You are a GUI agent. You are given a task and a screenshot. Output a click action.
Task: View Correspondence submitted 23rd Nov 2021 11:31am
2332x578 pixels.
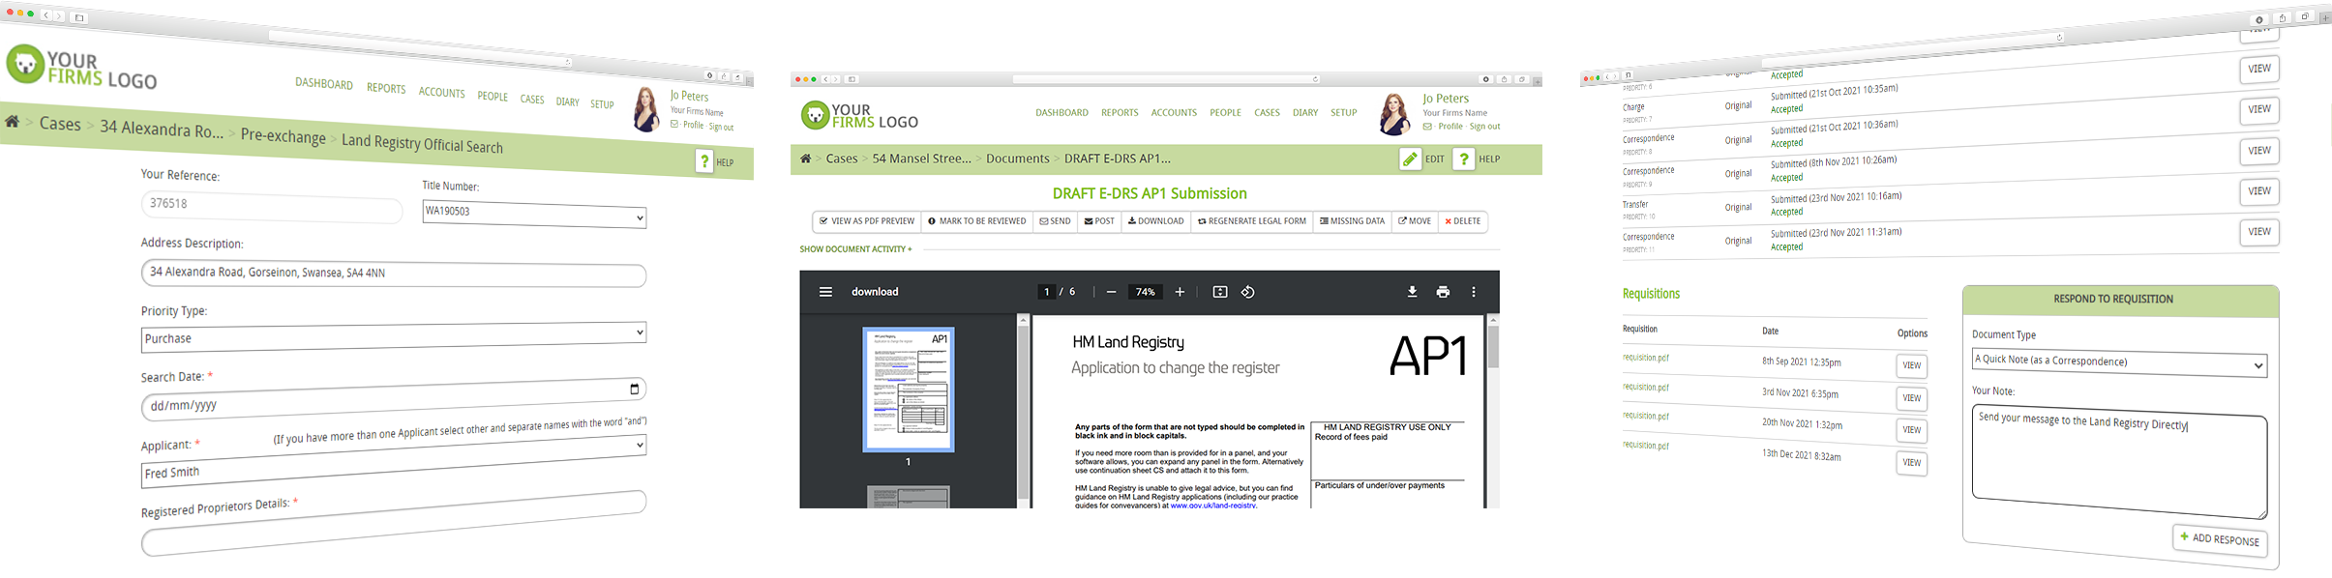[2259, 232]
